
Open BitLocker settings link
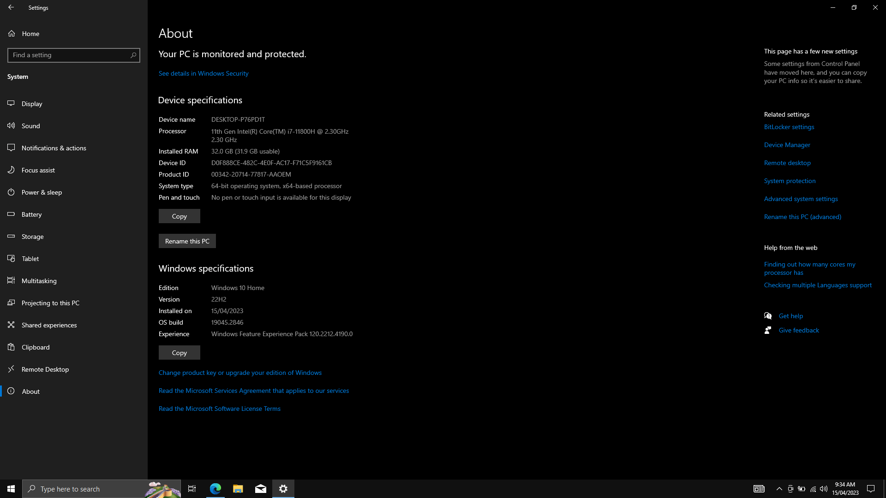coord(789,127)
